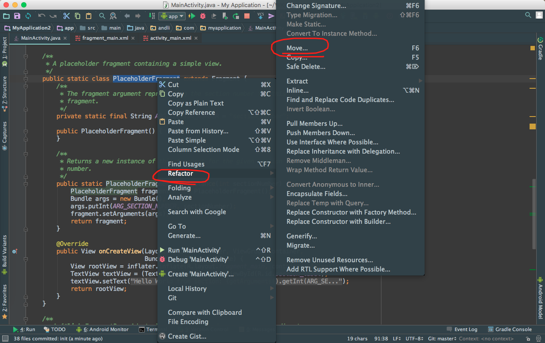The width and height of the screenshot is (545, 343).
Task: Run app with the green play icon
Action: [x=192, y=16]
